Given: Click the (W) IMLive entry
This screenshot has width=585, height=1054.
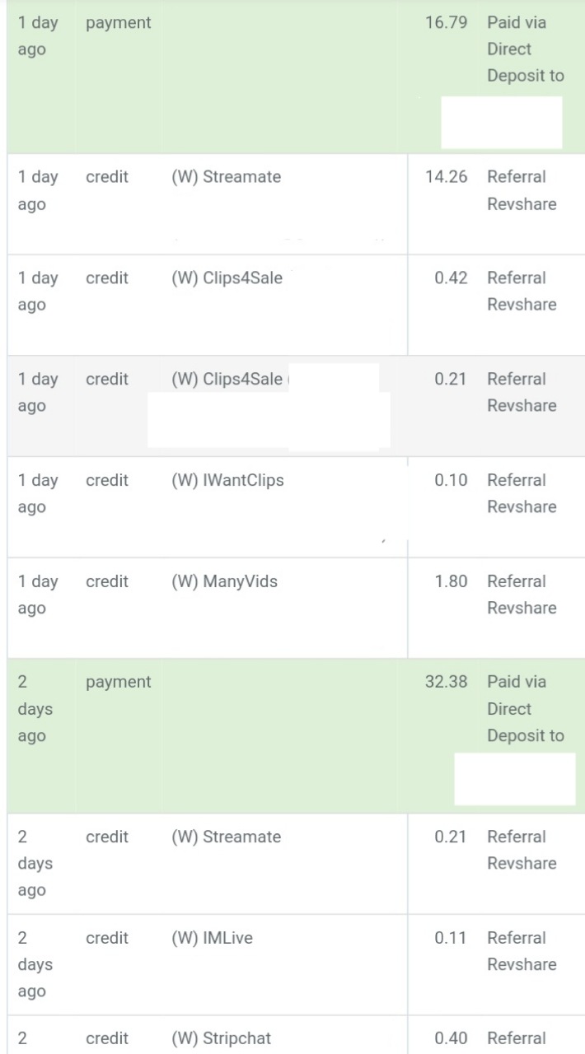Looking at the screenshot, I should pyautogui.click(x=212, y=938).
